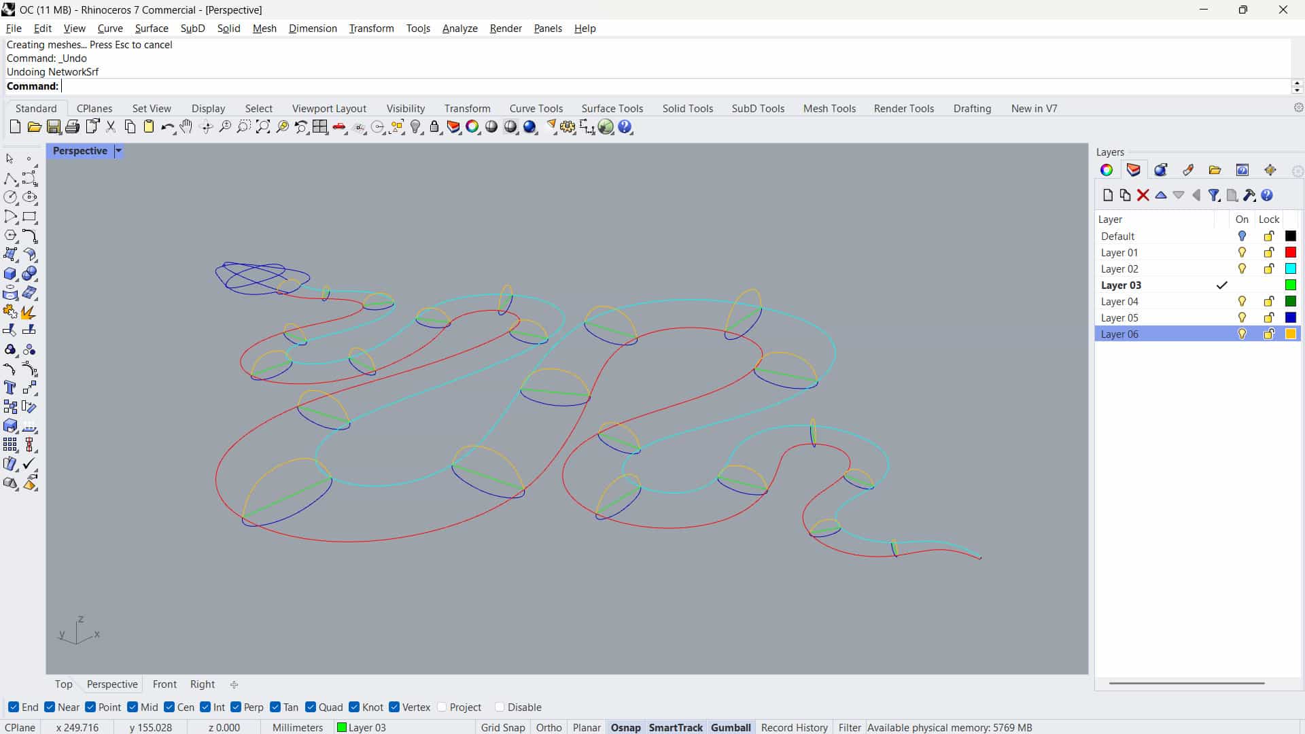The width and height of the screenshot is (1305, 734).
Task: Select the Text object tool in left sidebar
Action: [x=10, y=387]
